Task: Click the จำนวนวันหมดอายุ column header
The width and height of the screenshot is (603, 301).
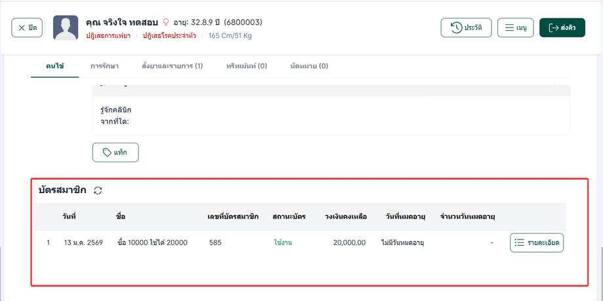Action: point(467,217)
